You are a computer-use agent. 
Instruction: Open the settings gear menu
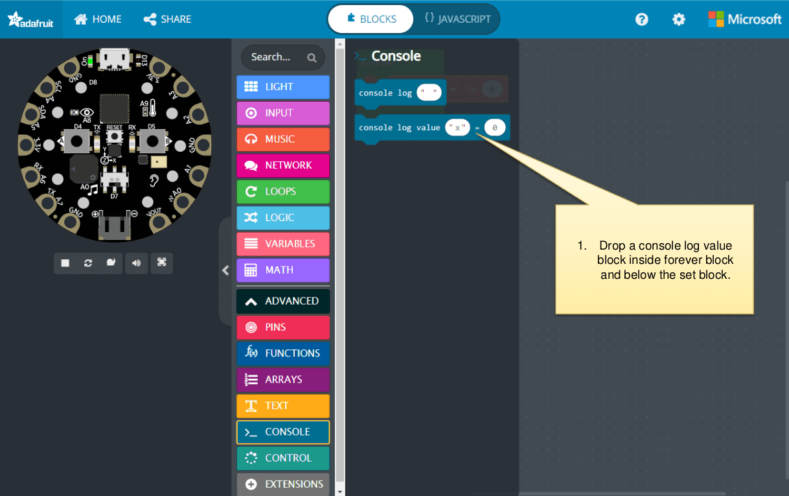pyautogui.click(x=678, y=19)
